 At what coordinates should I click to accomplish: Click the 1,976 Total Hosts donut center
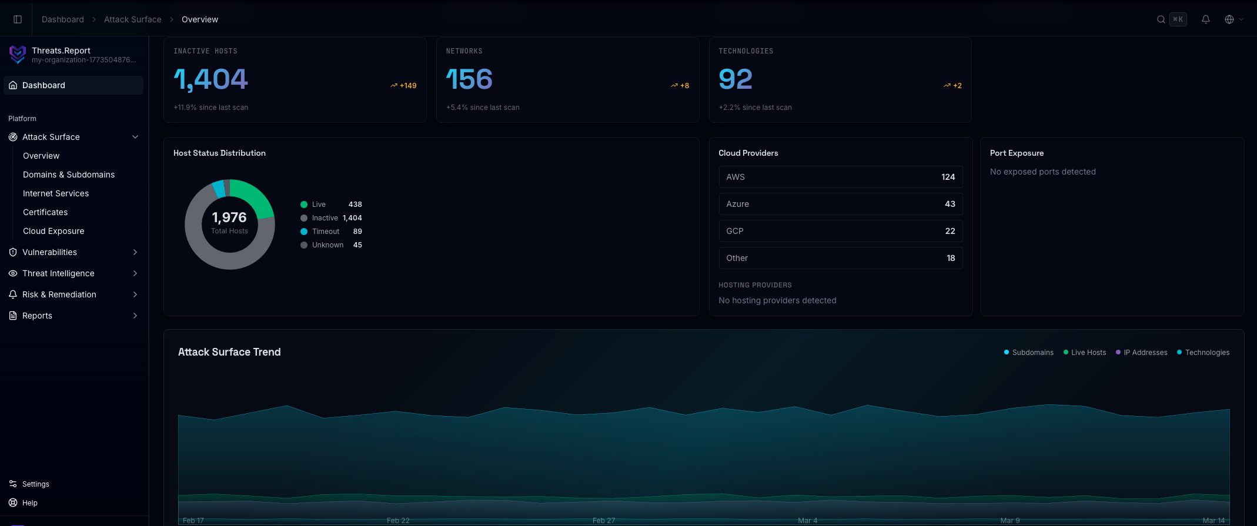[x=229, y=223]
